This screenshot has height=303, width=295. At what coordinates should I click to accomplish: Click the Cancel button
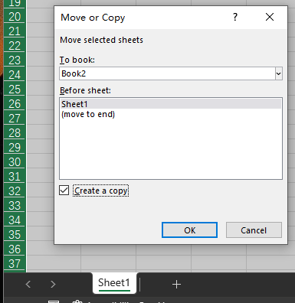(254, 230)
